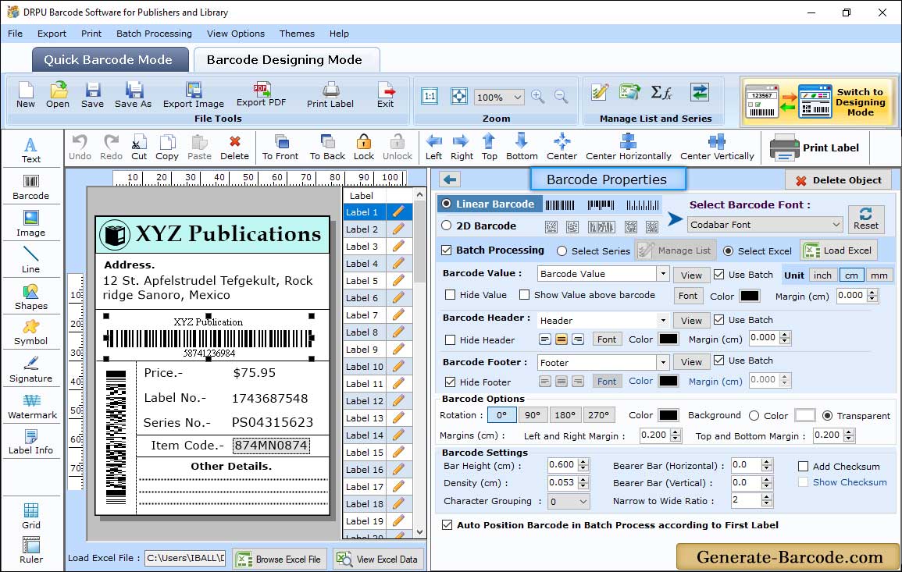This screenshot has height=572, width=902.
Task: Enable the Add Checksum checkbox
Action: point(804,466)
